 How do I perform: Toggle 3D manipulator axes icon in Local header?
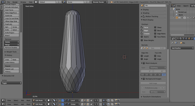click(60, 100)
